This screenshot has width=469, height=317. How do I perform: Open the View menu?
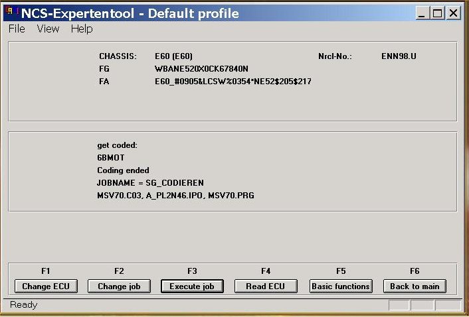coord(48,29)
